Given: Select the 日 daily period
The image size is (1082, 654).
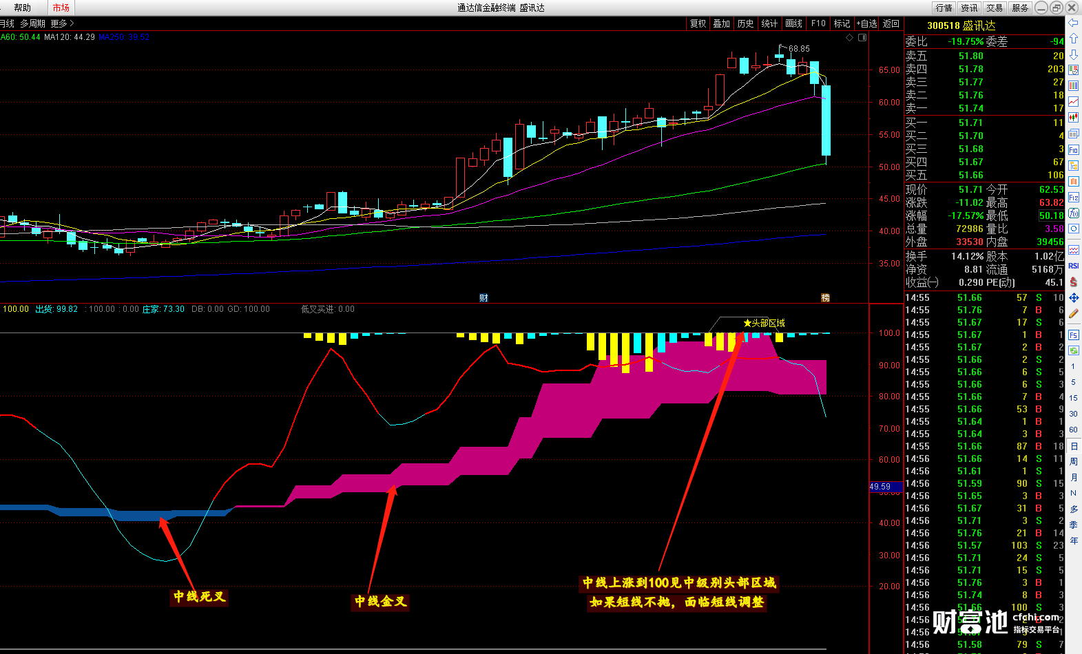Looking at the screenshot, I should click(x=1073, y=446).
